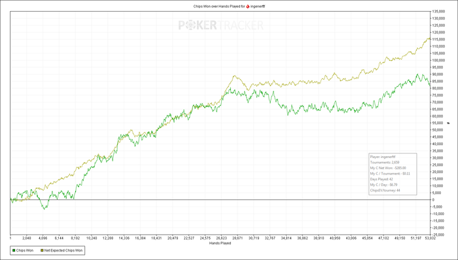
Task: Click the 'Tournaments: 2,659' line
Action: click(385, 163)
